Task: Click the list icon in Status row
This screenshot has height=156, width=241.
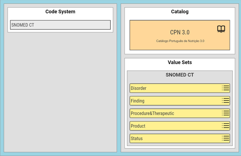Action: (x=225, y=138)
